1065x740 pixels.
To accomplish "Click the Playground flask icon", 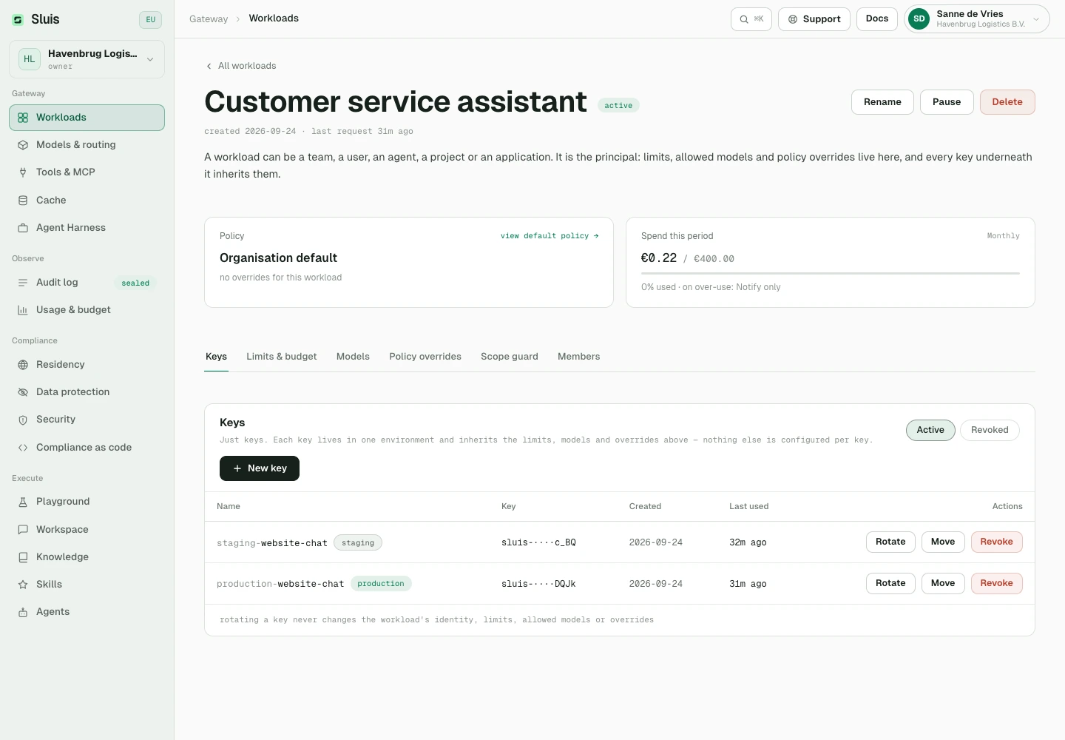I will [23, 502].
